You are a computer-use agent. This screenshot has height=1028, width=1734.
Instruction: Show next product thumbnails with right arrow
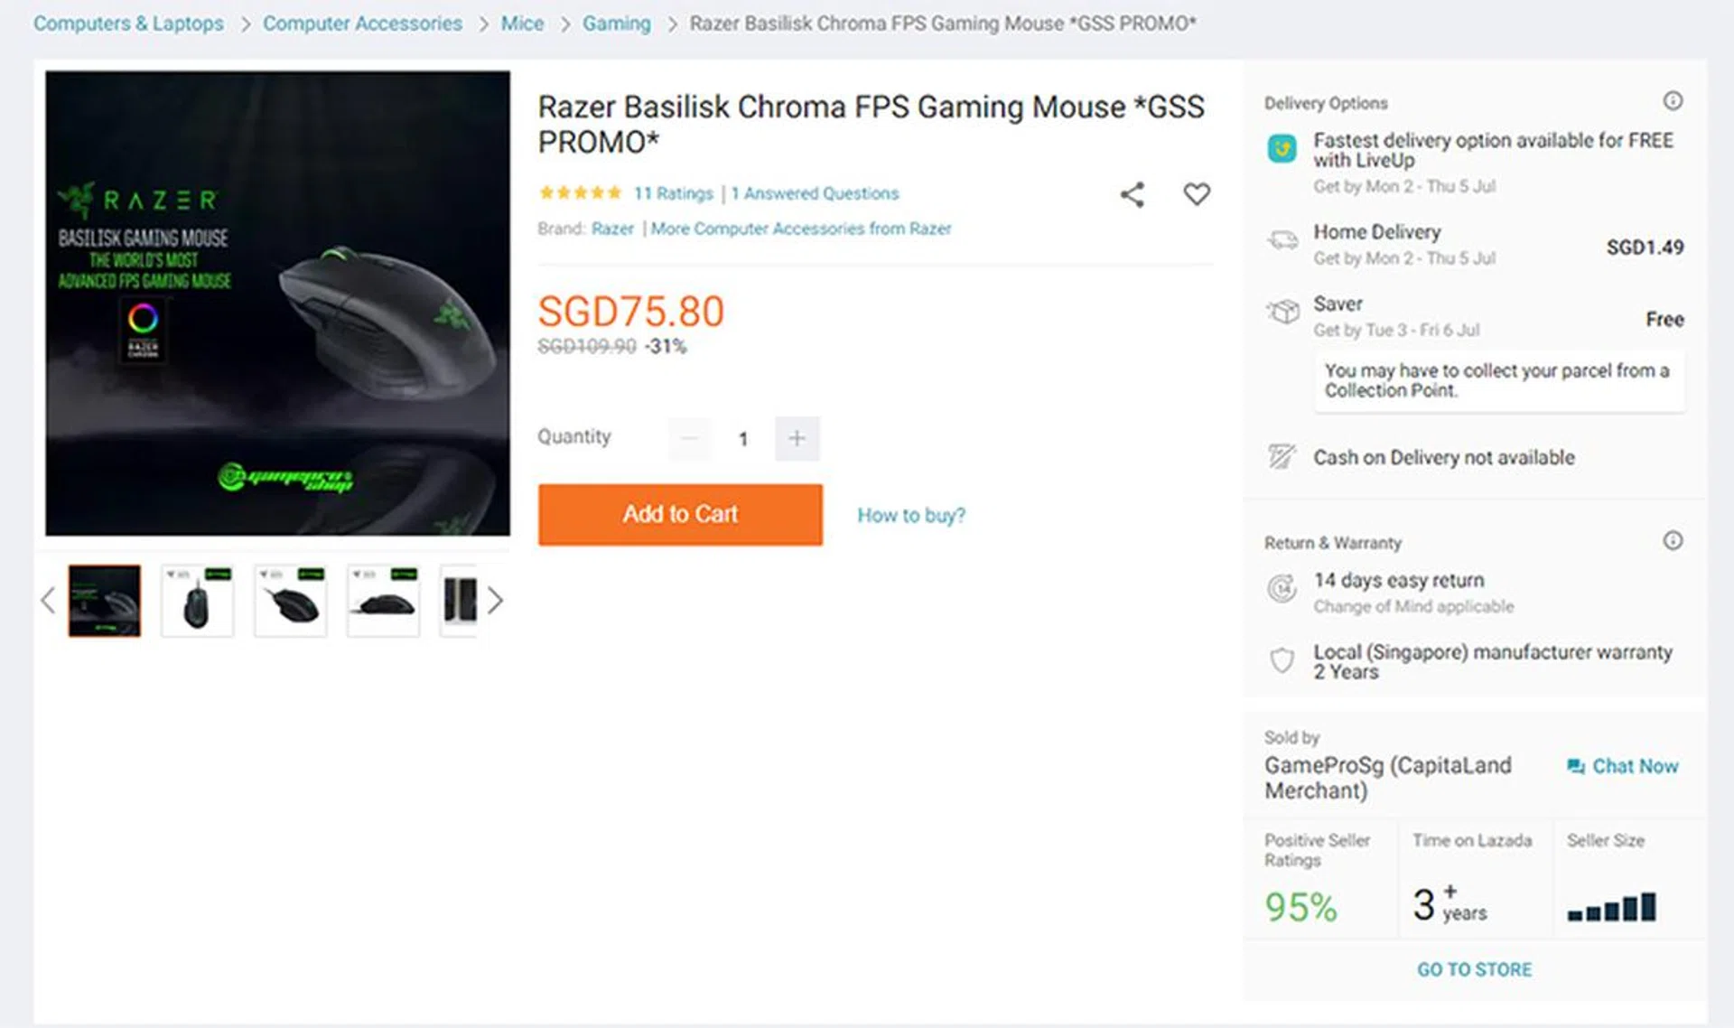pyautogui.click(x=495, y=601)
